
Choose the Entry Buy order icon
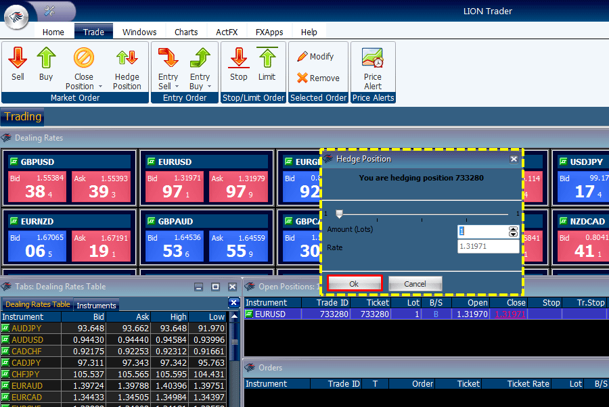(x=200, y=58)
